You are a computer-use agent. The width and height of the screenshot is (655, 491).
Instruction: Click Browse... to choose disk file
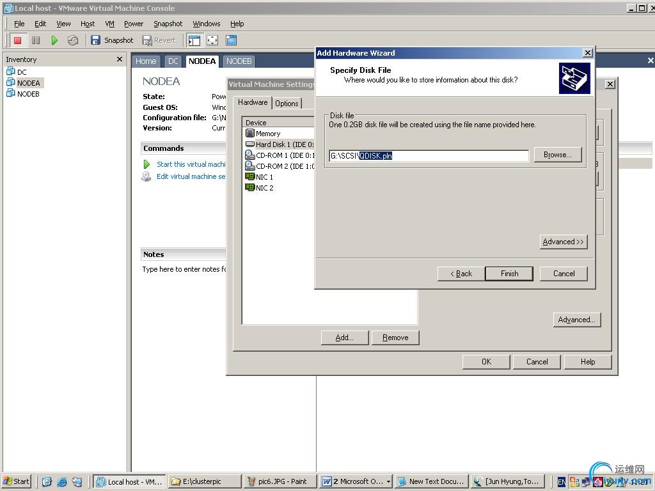(558, 155)
